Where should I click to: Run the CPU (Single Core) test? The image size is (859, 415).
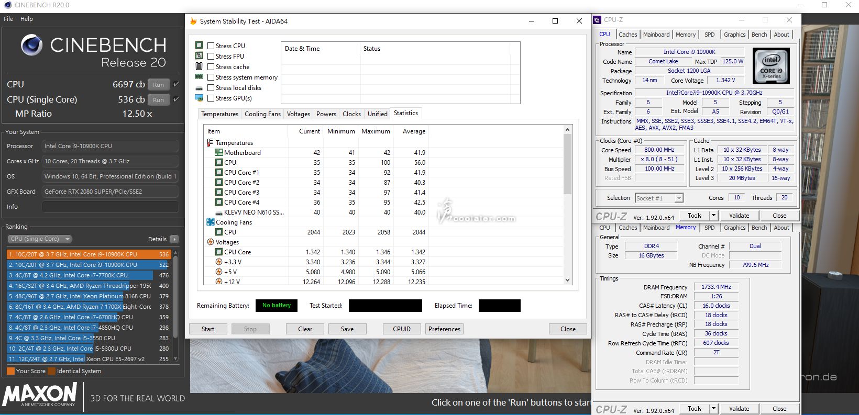159,100
